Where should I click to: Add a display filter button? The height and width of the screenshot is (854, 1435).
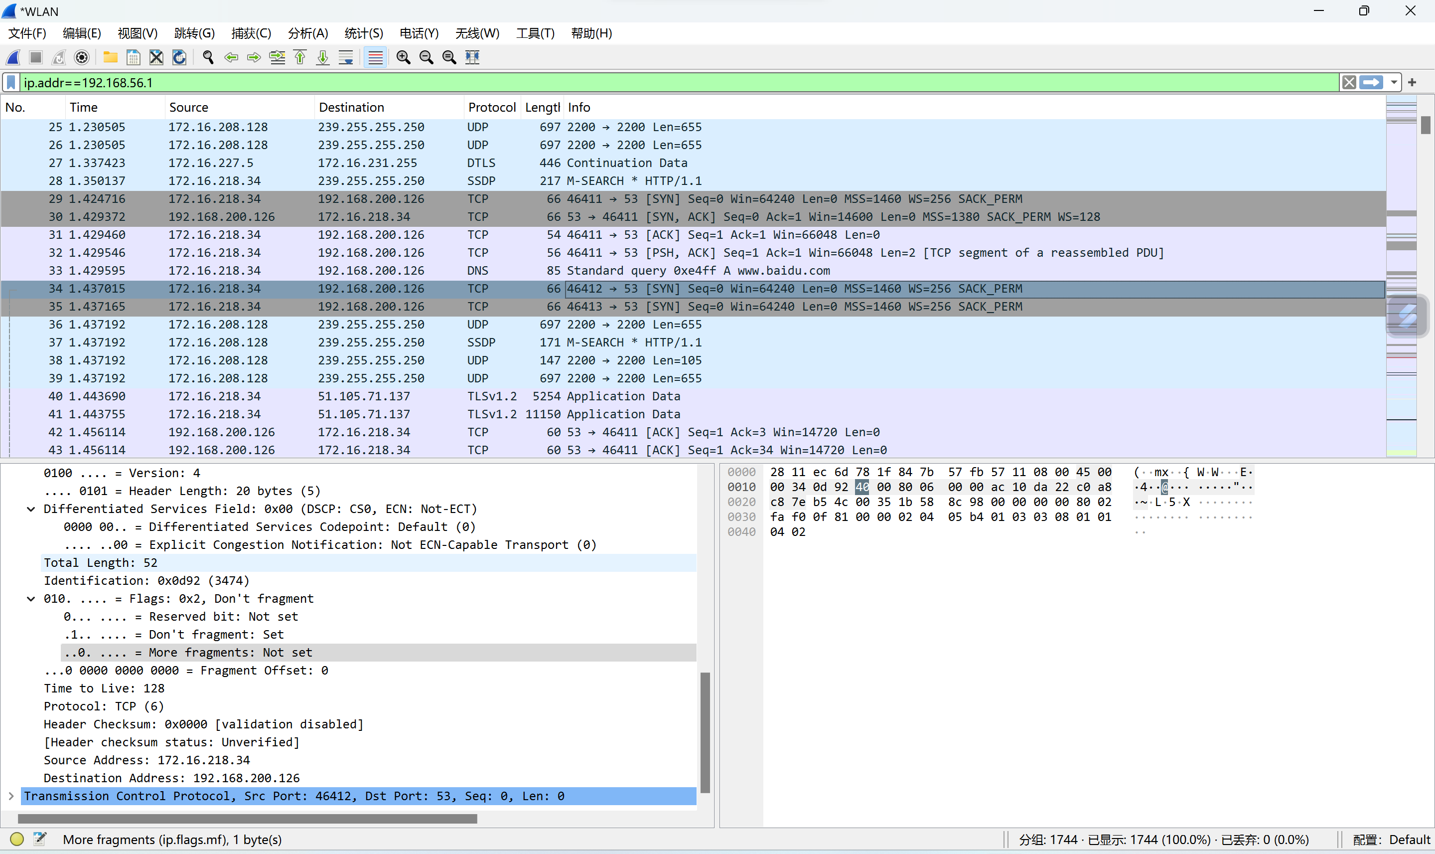point(1412,82)
